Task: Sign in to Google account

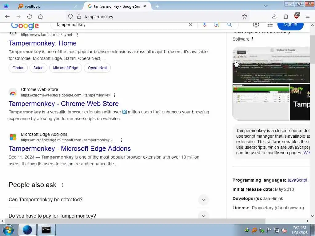Action: 290,25
